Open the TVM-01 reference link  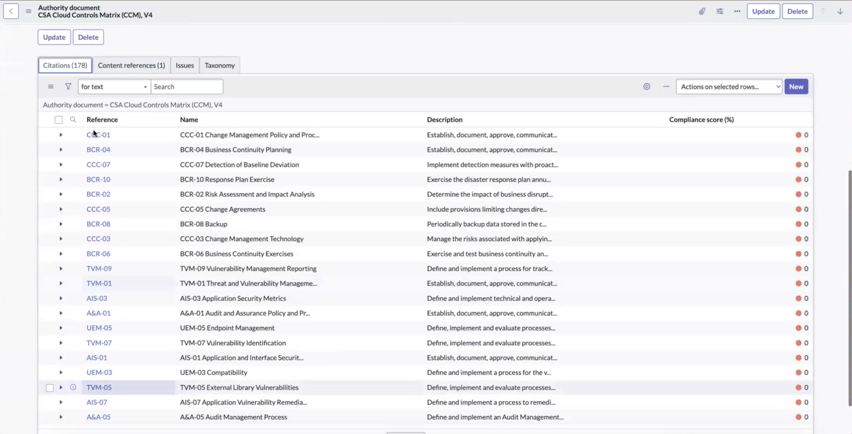[x=99, y=283]
